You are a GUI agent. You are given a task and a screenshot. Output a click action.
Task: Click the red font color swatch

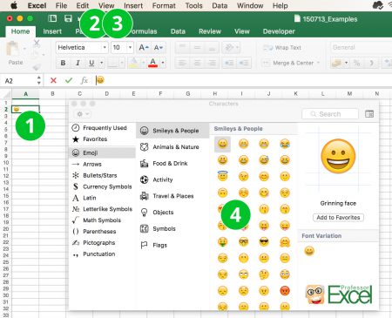[153, 63]
